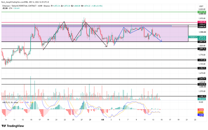This screenshot has width=208, height=130.
Task: Click the blue -5.04 MACD label
Action: [201, 115]
